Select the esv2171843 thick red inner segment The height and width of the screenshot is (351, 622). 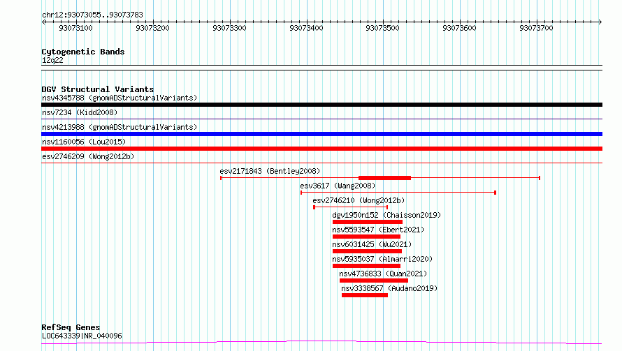(384, 178)
